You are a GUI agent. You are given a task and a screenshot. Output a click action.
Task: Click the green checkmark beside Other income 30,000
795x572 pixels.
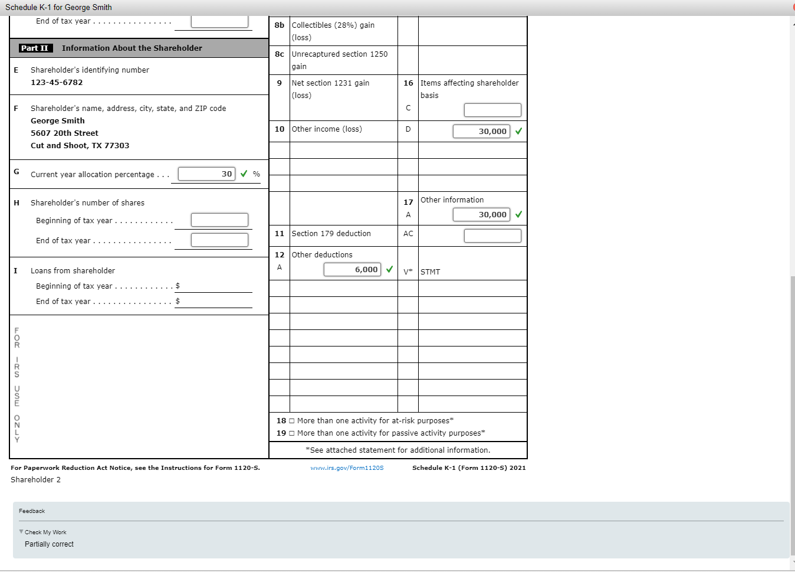[518, 131]
